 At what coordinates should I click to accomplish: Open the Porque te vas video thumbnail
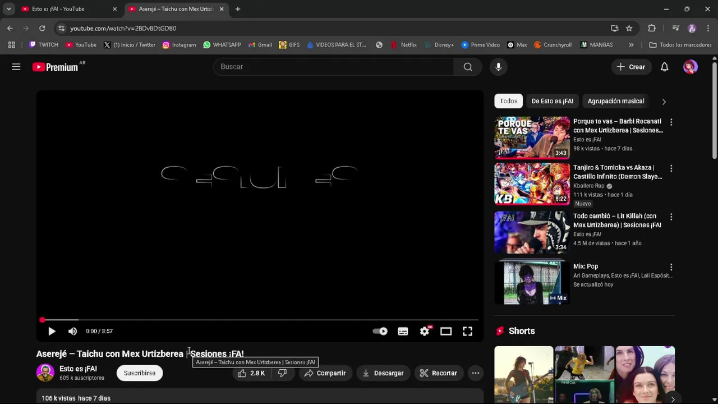[532, 138]
